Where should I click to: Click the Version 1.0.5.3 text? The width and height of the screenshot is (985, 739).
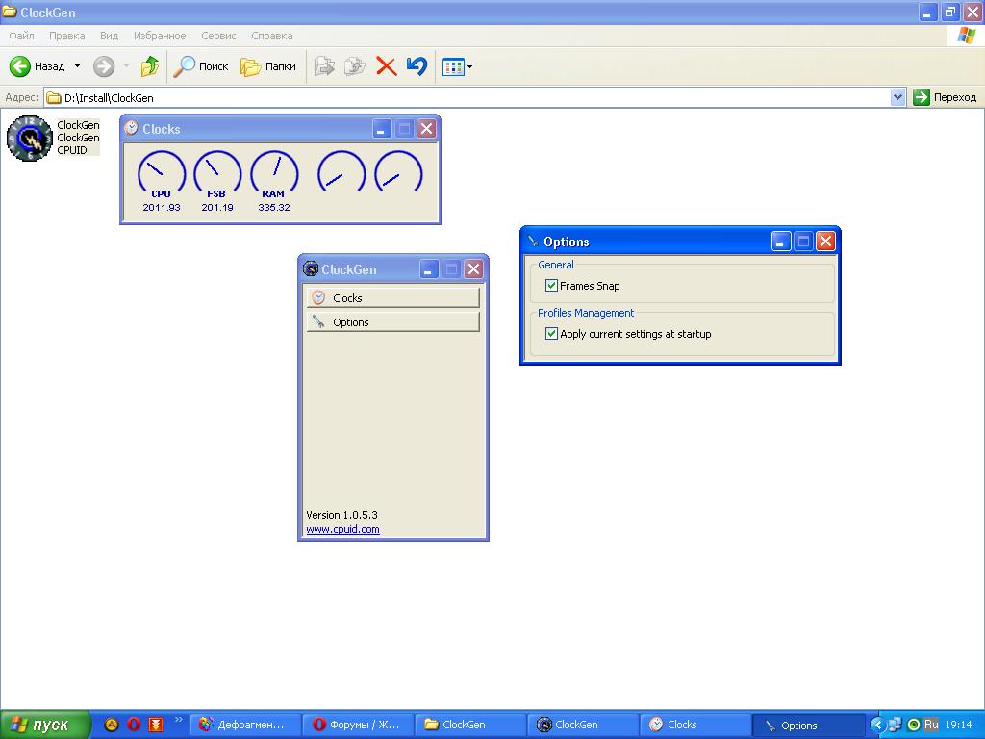(x=341, y=515)
